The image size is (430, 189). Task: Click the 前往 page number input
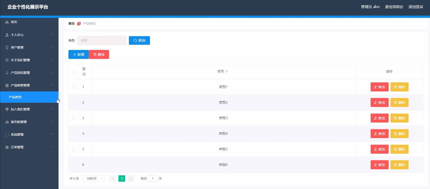pyautogui.click(x=152, y=179)
